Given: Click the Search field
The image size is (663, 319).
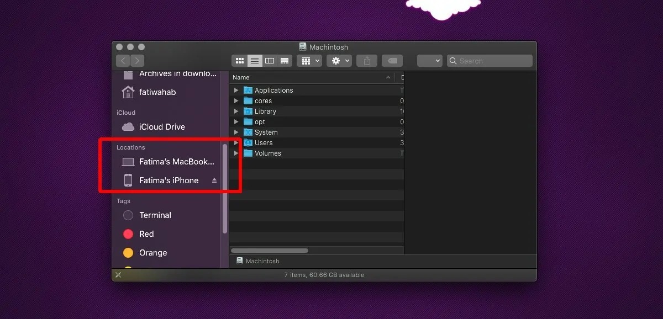Looking at the screenshot, I should point(492,61).
